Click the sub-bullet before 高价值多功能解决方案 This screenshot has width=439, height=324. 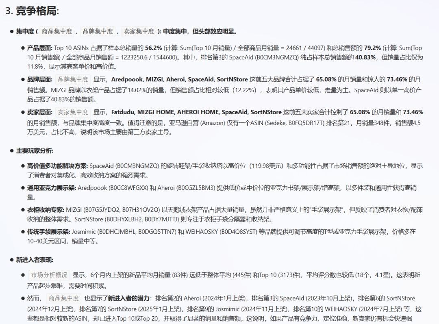click(22, 165)
